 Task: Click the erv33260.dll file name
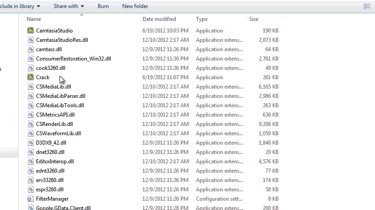point(50,180)
